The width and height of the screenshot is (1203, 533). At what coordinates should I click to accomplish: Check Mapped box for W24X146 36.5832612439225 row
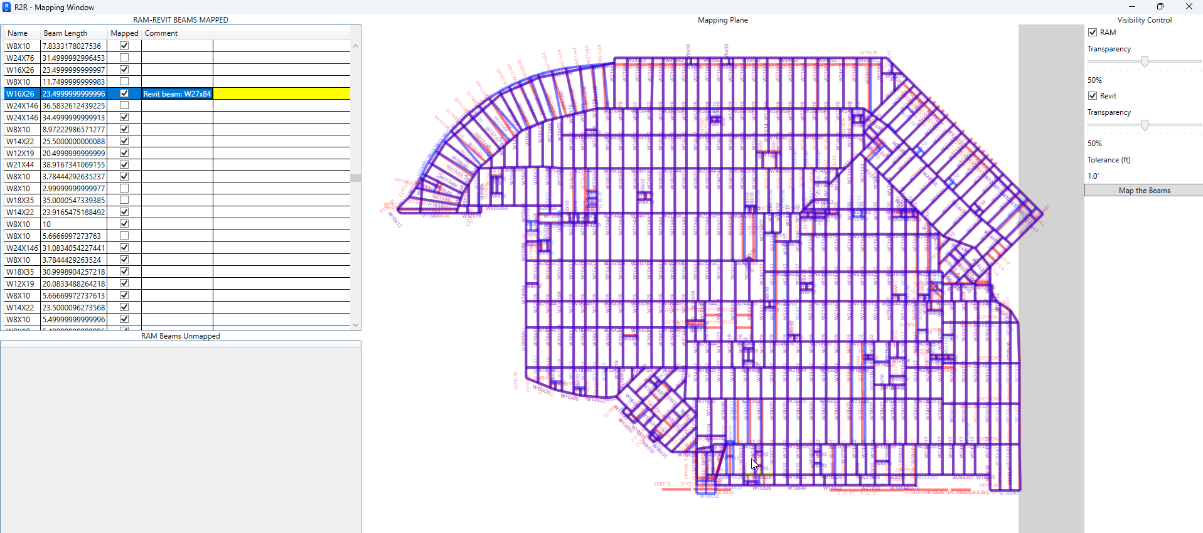[124, 105]
